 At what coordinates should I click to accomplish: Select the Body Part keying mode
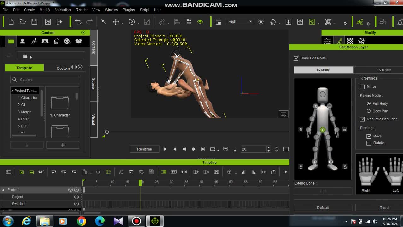pos(369,111)
